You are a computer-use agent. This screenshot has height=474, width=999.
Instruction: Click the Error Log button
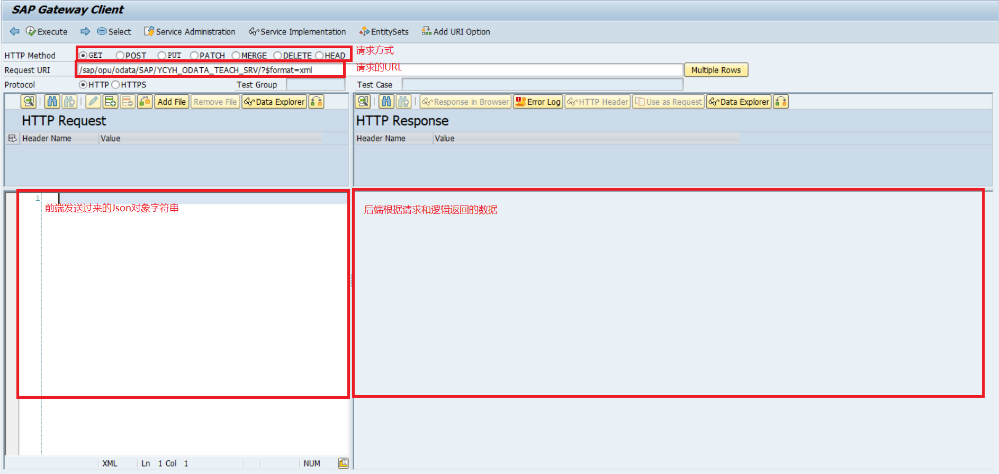pyautogui.click(x=538, y=102)
